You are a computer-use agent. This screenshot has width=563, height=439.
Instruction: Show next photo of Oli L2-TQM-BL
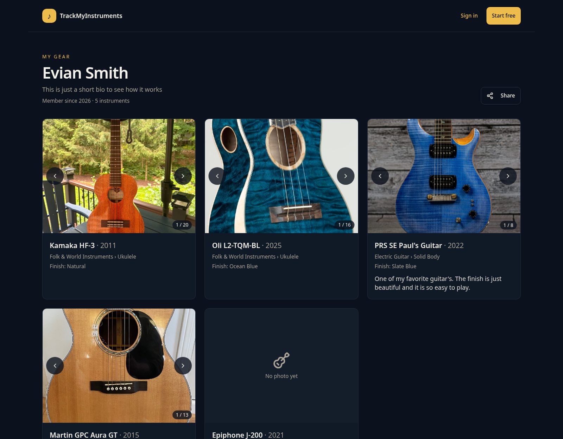[x=346, y=176]
